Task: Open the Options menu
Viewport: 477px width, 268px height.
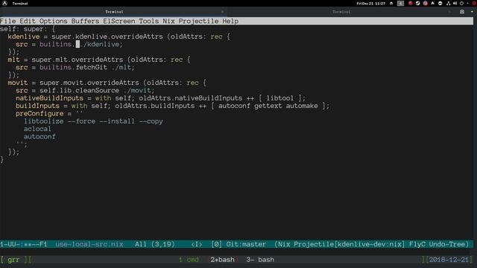Action: point(53,21)
